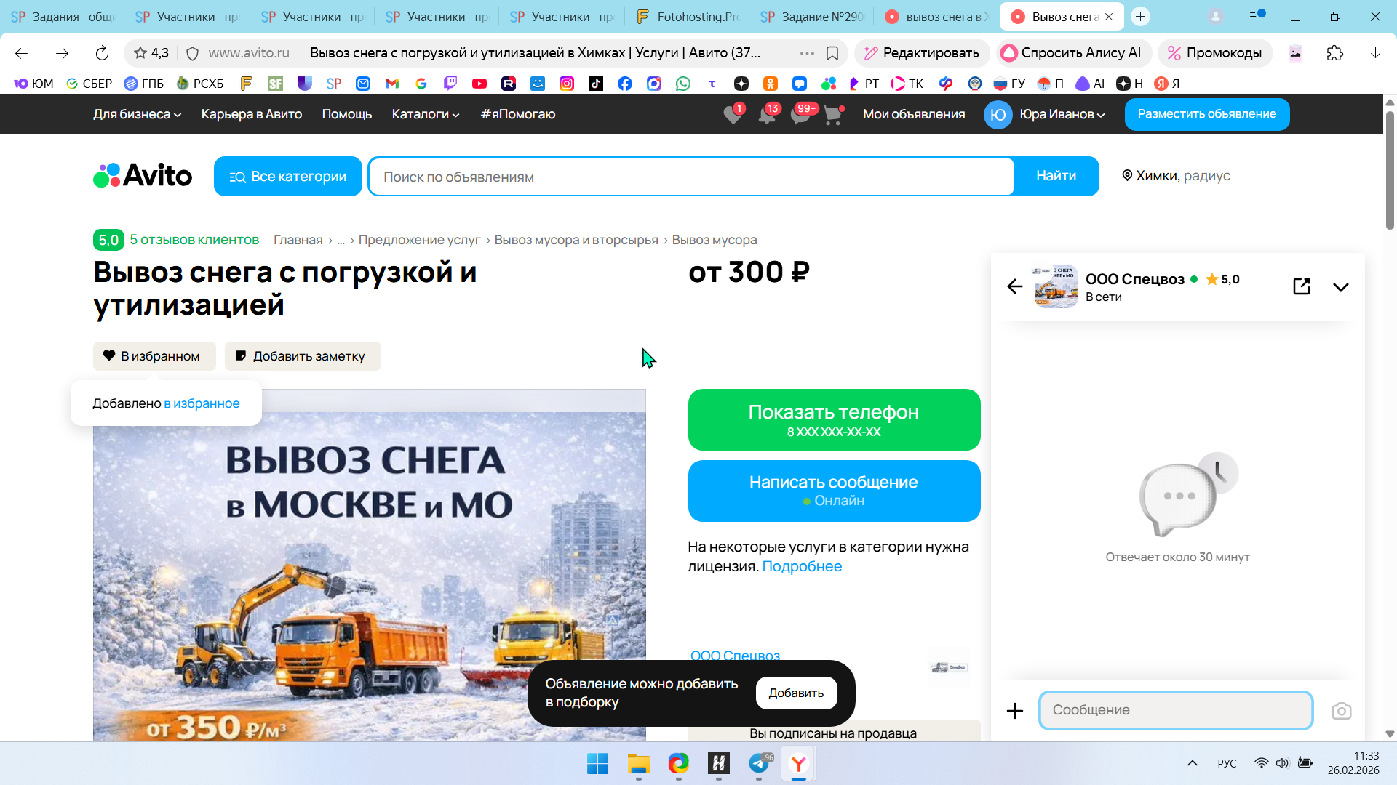Go back with chat arrow icon
The image size is (1397, 785).
click(x=1014, y=286)
